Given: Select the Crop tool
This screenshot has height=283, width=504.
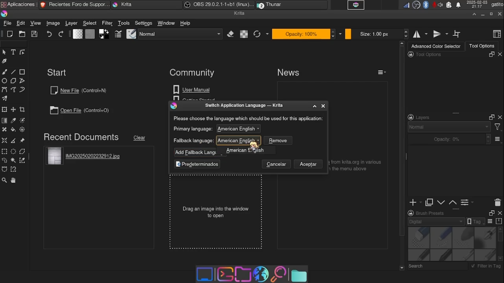Looking at the screenshot, I should coord(22,109).
